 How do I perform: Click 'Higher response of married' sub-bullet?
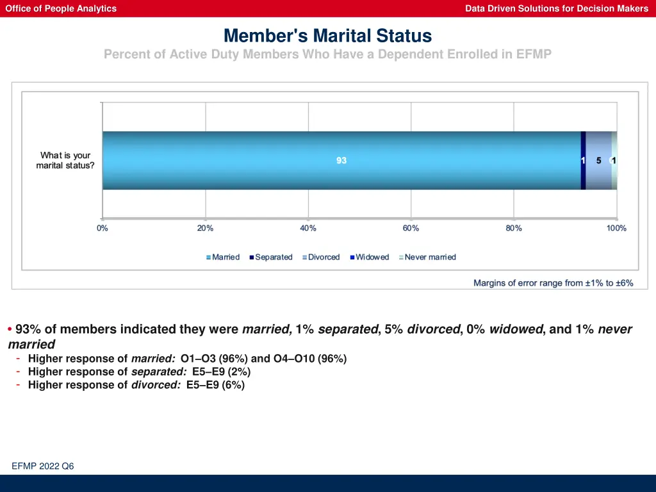[188, 359]
